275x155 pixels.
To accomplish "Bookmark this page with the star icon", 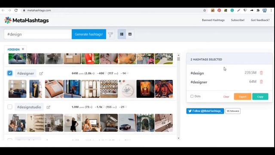I will tap(205, 10).
